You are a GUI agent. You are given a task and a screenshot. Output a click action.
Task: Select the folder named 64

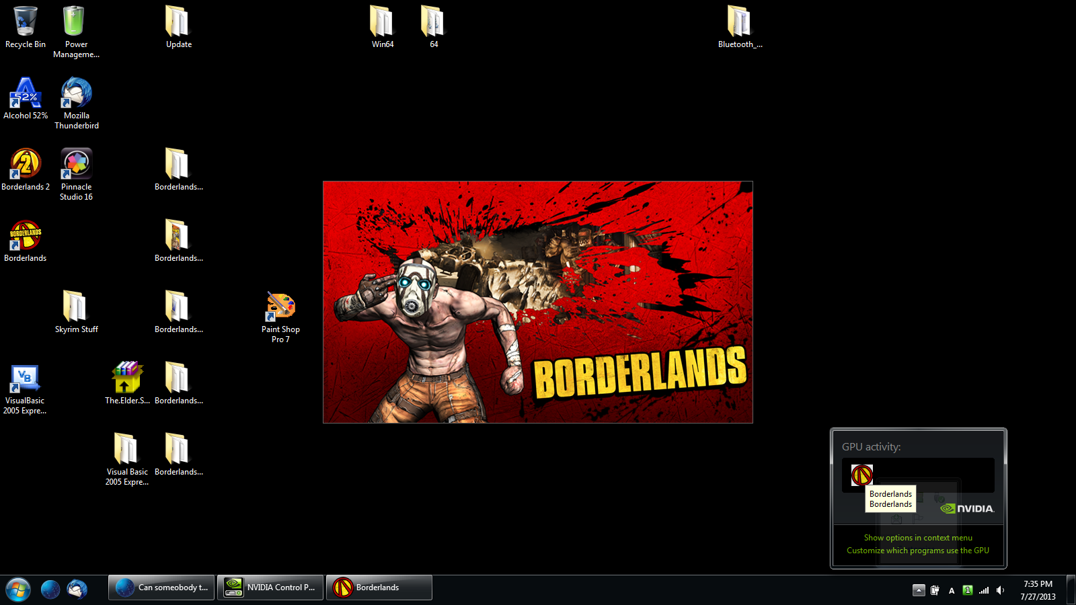click(x=434, y=28)
